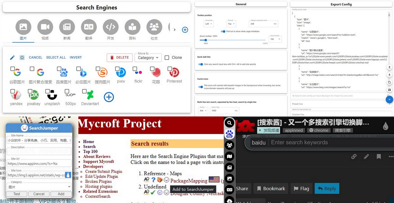This screenshot has height=203, width=394.
Task: Open the 视频 video category
Action: click(x=45, y=27)
